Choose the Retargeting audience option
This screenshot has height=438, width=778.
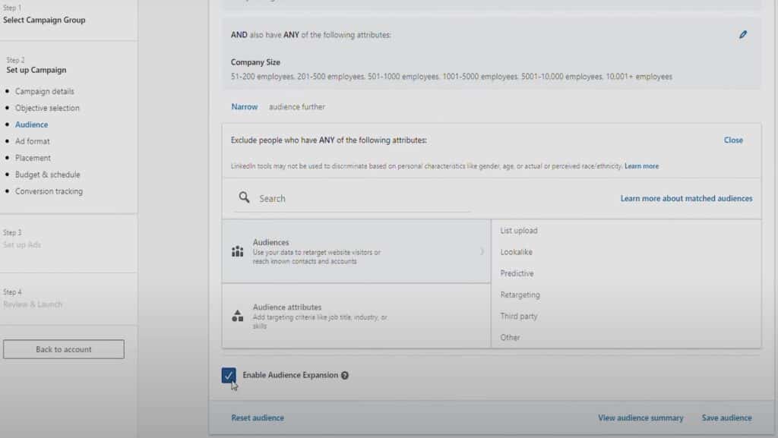click(x=520, y=295)
